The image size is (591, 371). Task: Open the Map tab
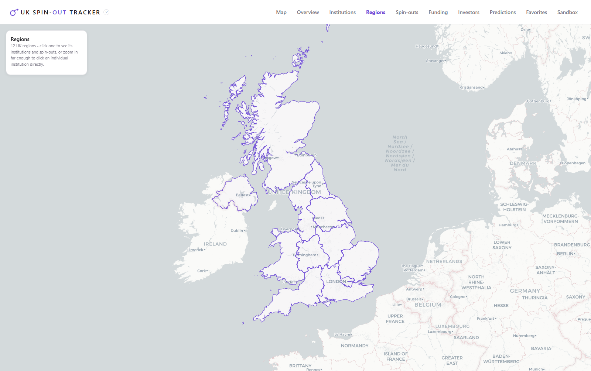pos(281,12)
